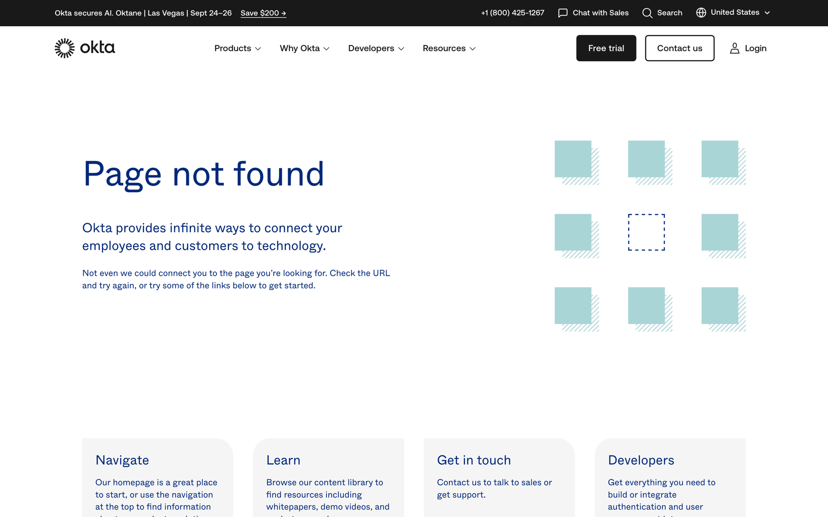The height and width of the screenshot is (517, 828).
Task: Click text 'Our homepage is a great place'
Action: point(157,483)
